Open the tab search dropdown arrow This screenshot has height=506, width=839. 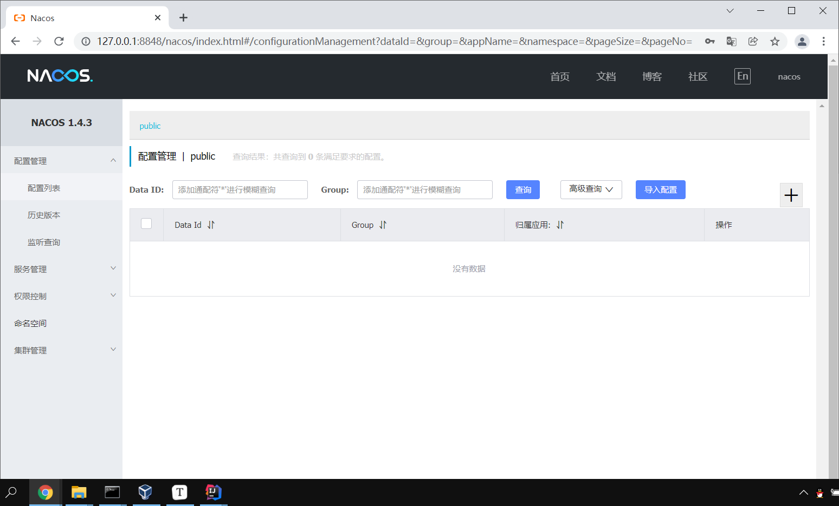click(x=730, y=11)
